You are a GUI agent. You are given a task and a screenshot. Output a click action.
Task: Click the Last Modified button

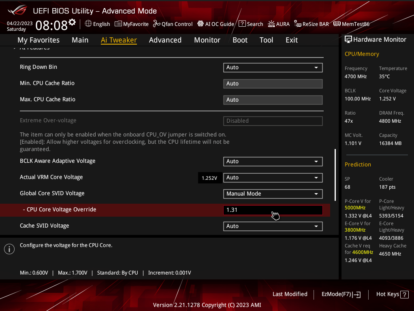tap(290, 294)
